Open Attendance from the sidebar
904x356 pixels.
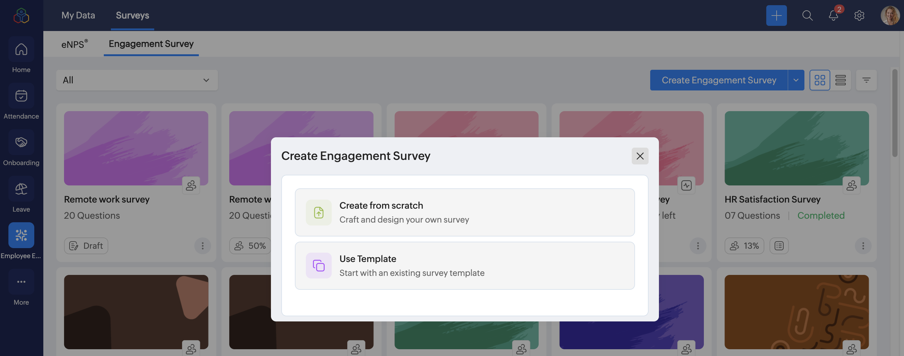point(21,96)
